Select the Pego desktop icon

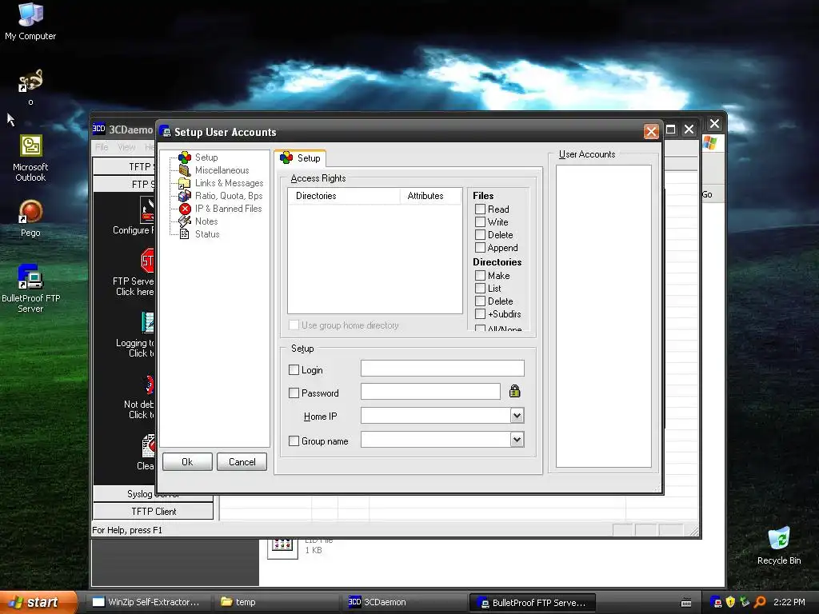(30, 212)
